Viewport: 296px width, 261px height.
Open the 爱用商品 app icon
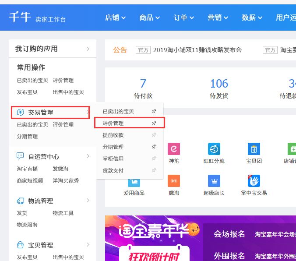pyautogui.click(x=134, y=183)
